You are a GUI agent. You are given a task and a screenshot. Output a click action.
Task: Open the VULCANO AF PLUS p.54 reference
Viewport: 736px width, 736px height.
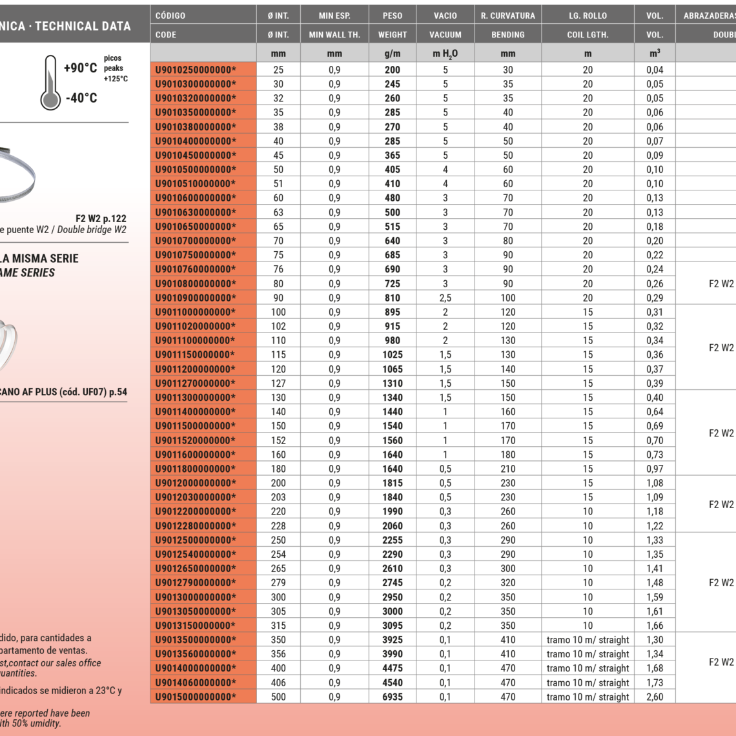pos(63,391)
